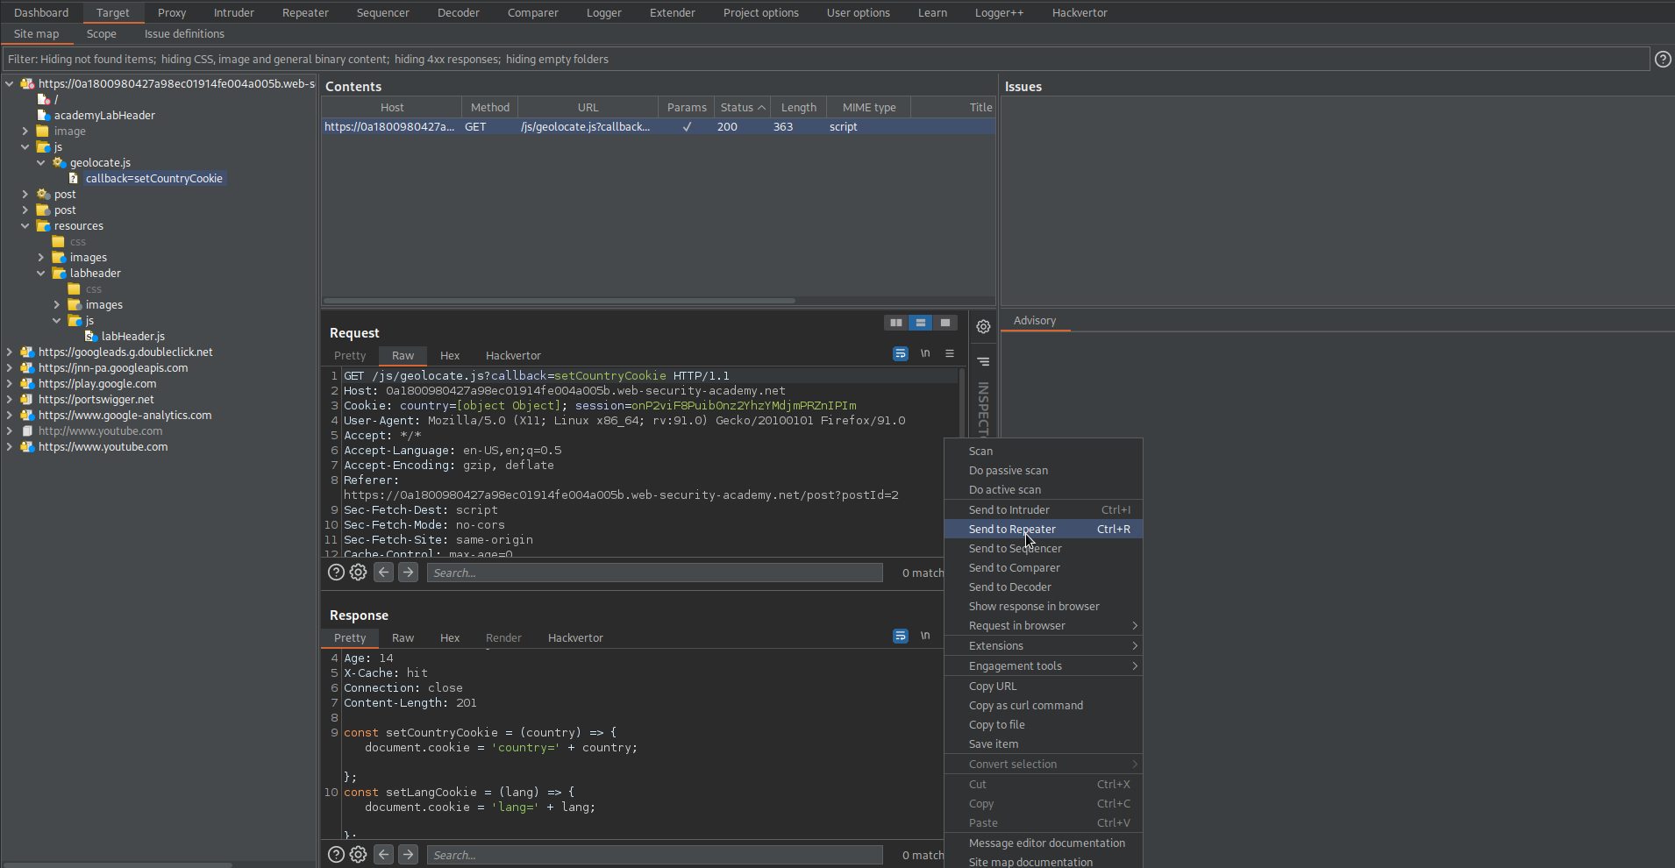
Task: Sort contents by the MIME type column
Action: (x=869, y=107)
